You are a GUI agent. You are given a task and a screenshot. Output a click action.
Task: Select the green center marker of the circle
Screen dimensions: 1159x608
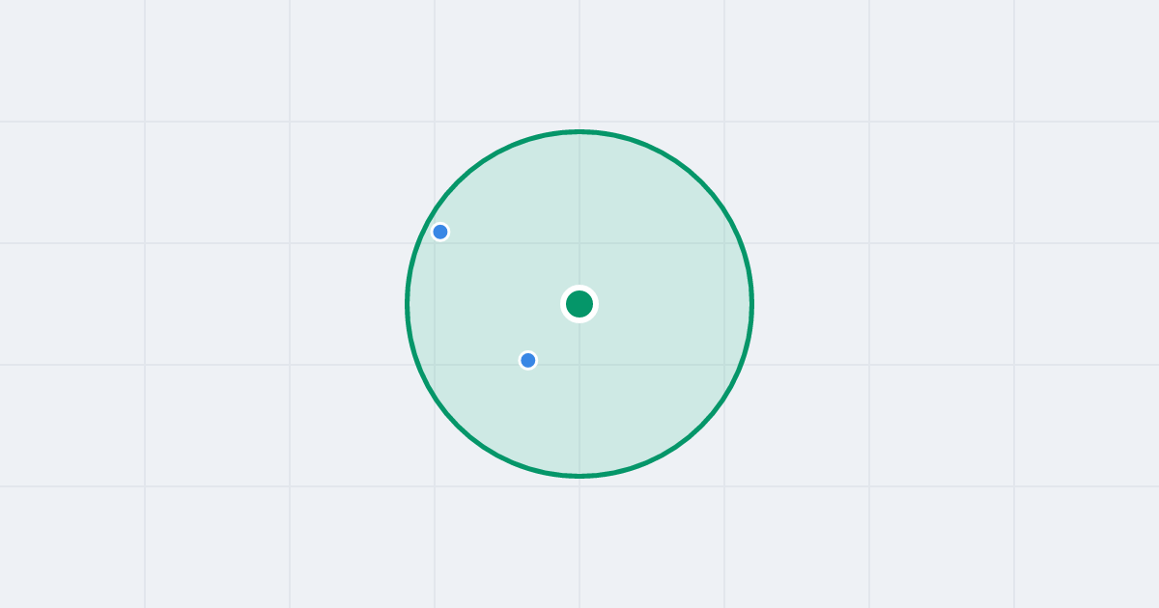point(579,304)
